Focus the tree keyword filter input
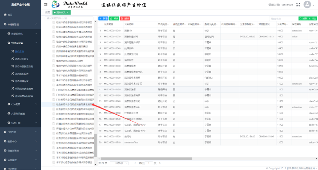Image resolution: width=318 pixels, height=170 pixels. click(69, 18)
